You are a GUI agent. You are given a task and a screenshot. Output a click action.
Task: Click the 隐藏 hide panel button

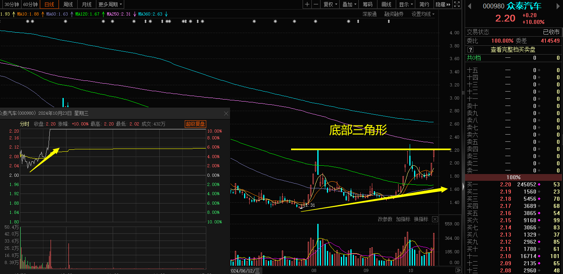442,4
